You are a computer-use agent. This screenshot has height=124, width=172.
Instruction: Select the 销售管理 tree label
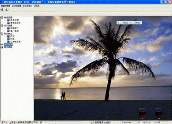coord(8,18)
